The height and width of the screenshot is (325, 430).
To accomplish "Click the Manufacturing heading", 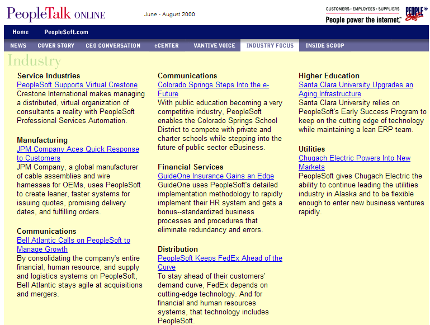I will [x=42, y=140].
